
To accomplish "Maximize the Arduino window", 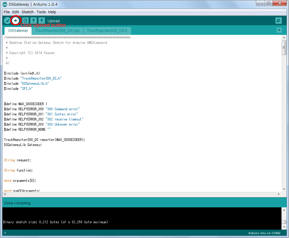I will 268,3.
